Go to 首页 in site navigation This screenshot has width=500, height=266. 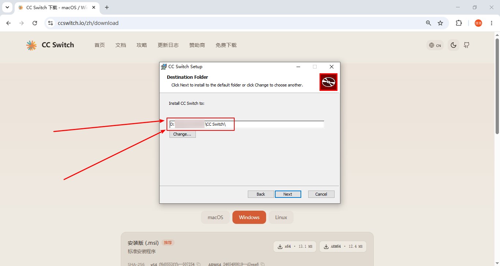coord(100,45)
